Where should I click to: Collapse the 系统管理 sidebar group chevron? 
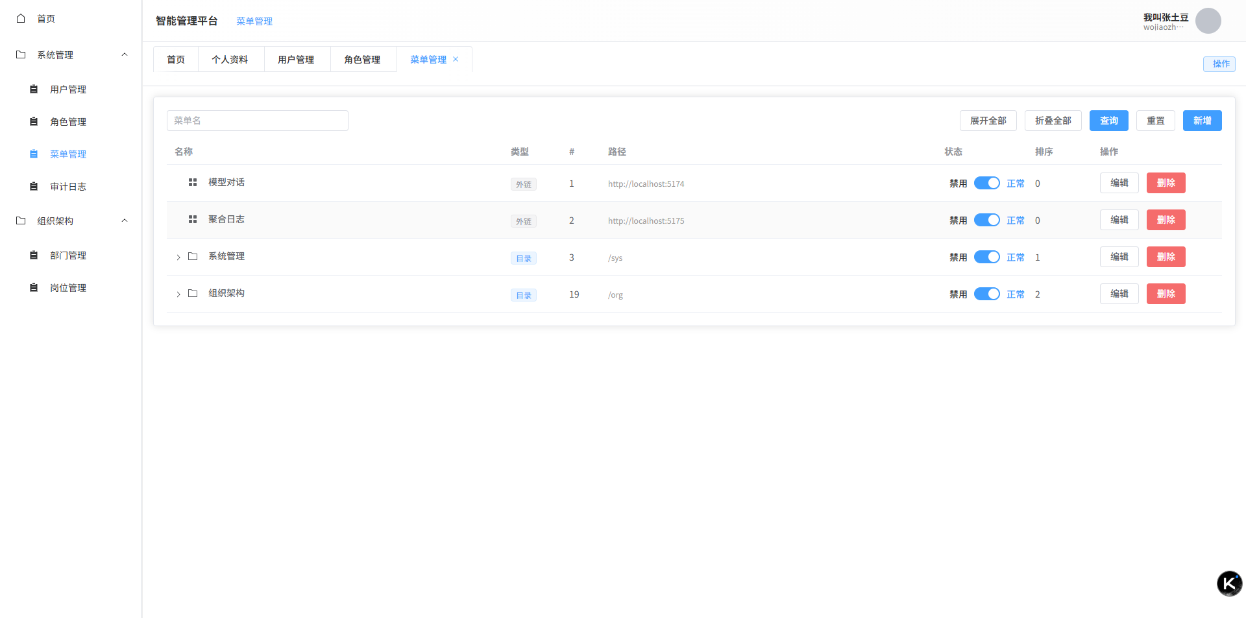tap(125, 54)
